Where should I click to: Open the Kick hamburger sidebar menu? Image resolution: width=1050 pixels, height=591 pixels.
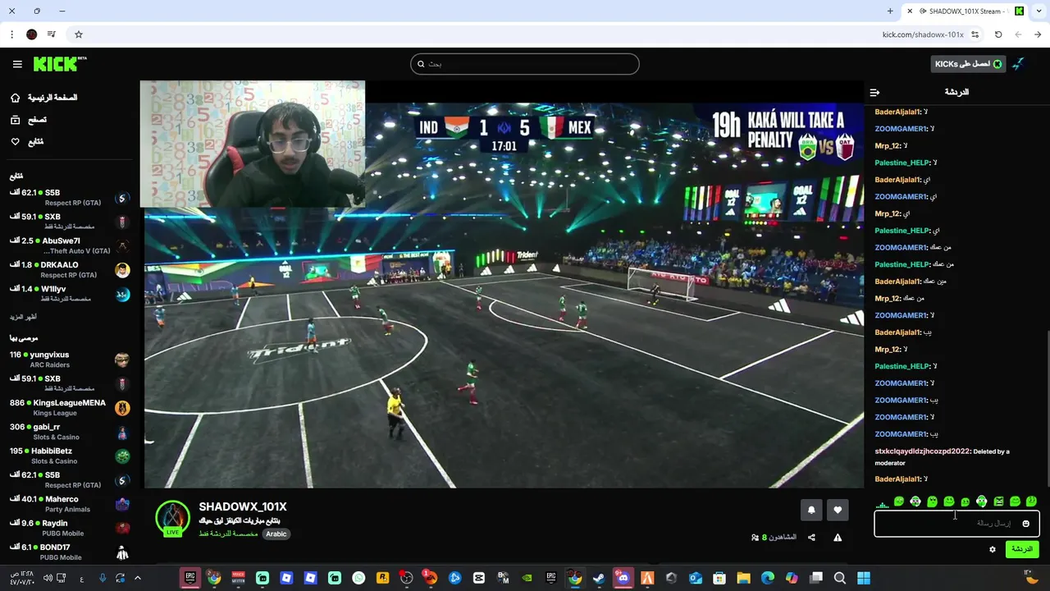17,64
